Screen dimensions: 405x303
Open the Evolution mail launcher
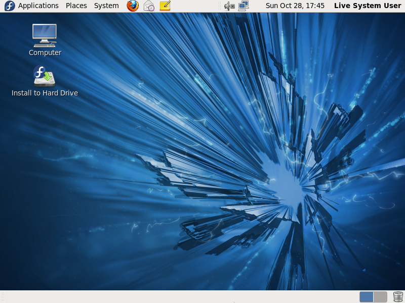pos(149,6)
